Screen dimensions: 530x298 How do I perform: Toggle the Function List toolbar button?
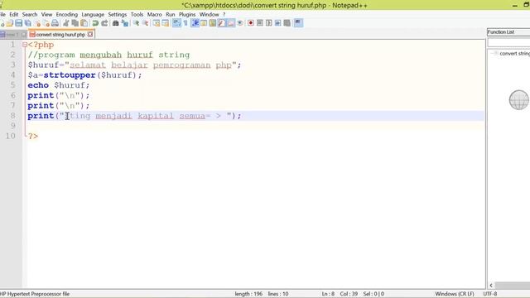click(222, 23)
